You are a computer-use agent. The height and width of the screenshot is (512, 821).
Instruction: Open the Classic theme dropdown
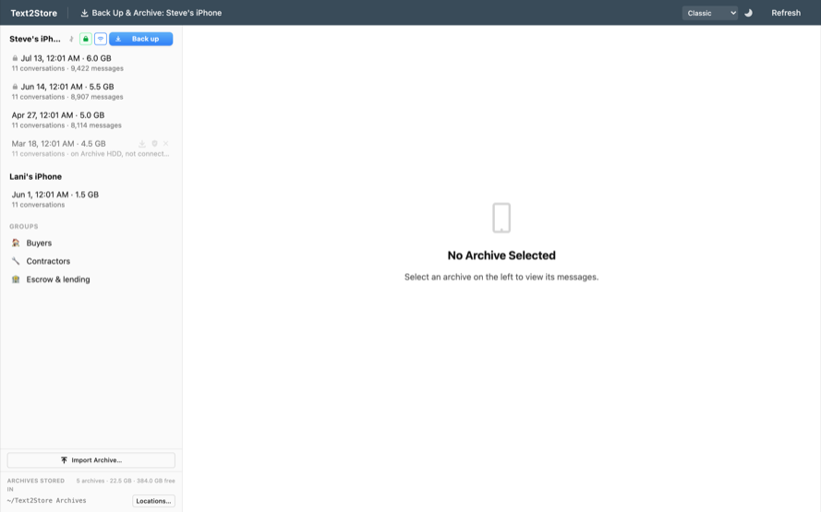pos(709,13)
